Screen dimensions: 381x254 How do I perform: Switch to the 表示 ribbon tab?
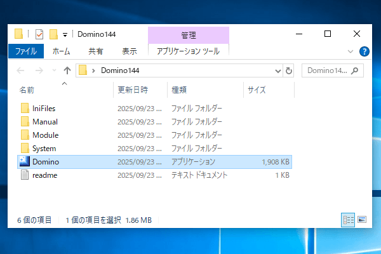click(x=129, y=51)
